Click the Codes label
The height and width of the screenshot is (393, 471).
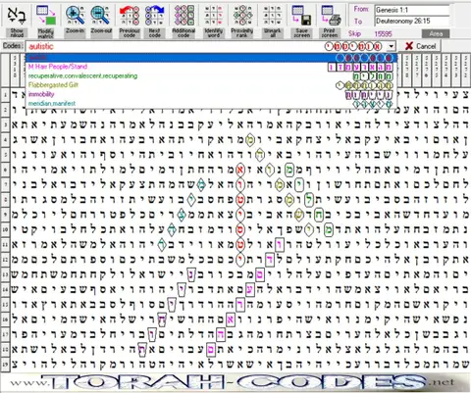tap(13, 46)
